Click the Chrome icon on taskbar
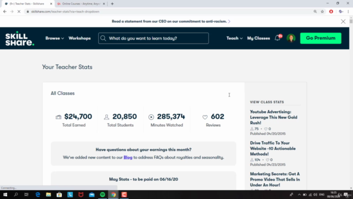The height and width of the screenshot is (199, 353). pyautogui.click(x=113, y=195)
